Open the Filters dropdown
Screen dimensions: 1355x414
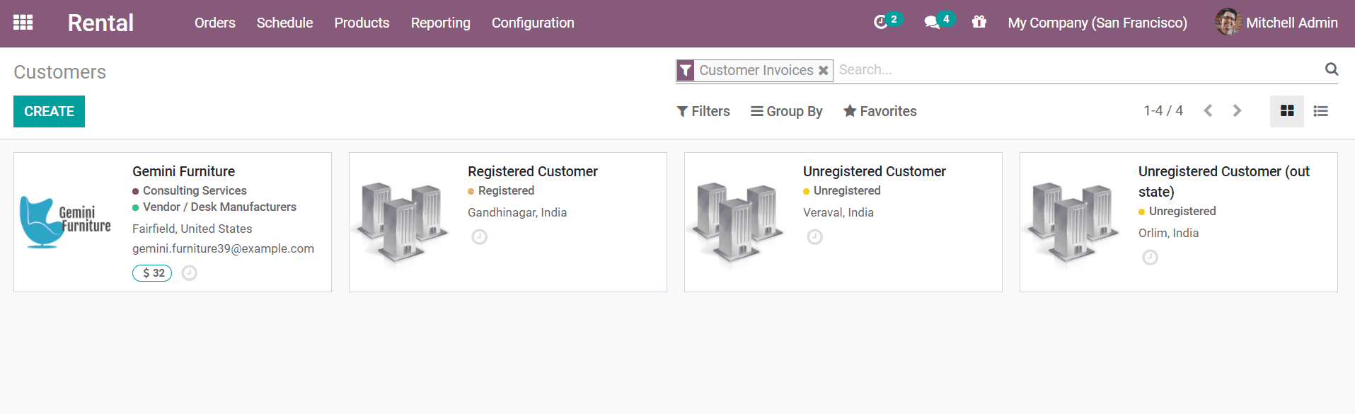click(703, 111)
